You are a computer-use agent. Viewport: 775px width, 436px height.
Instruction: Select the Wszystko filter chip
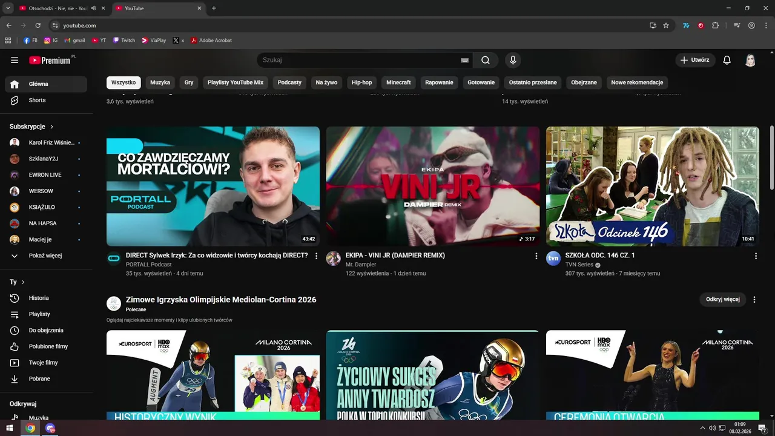124,82
